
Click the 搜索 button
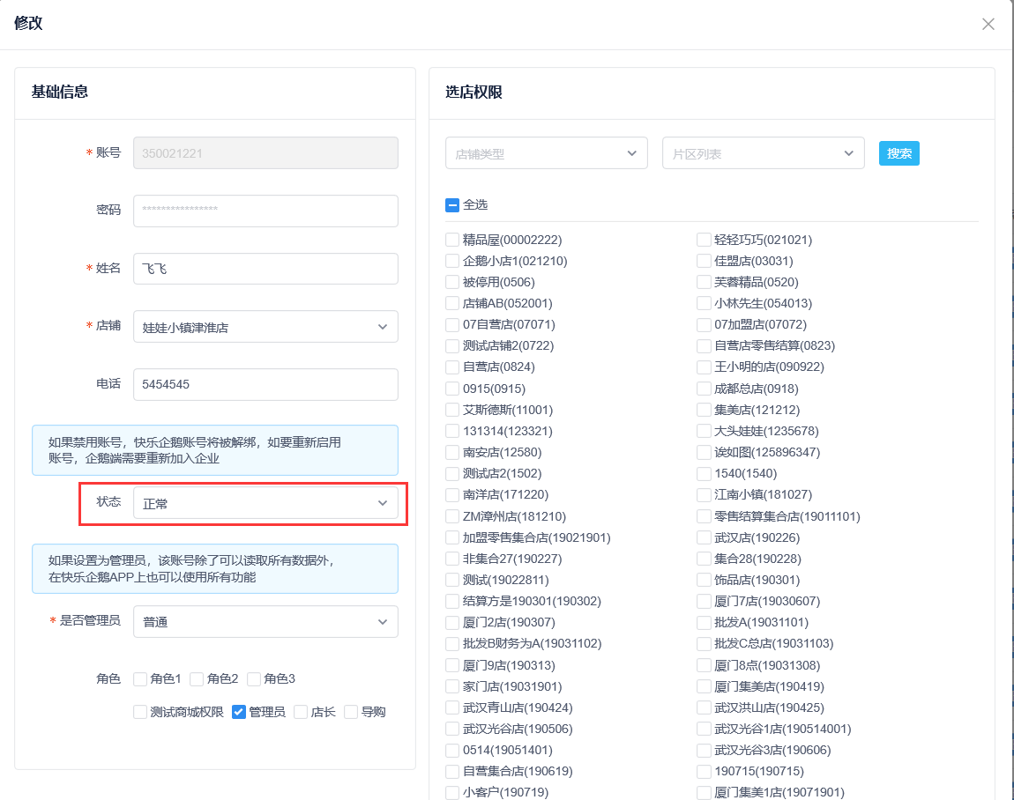[x=898, y=153]
